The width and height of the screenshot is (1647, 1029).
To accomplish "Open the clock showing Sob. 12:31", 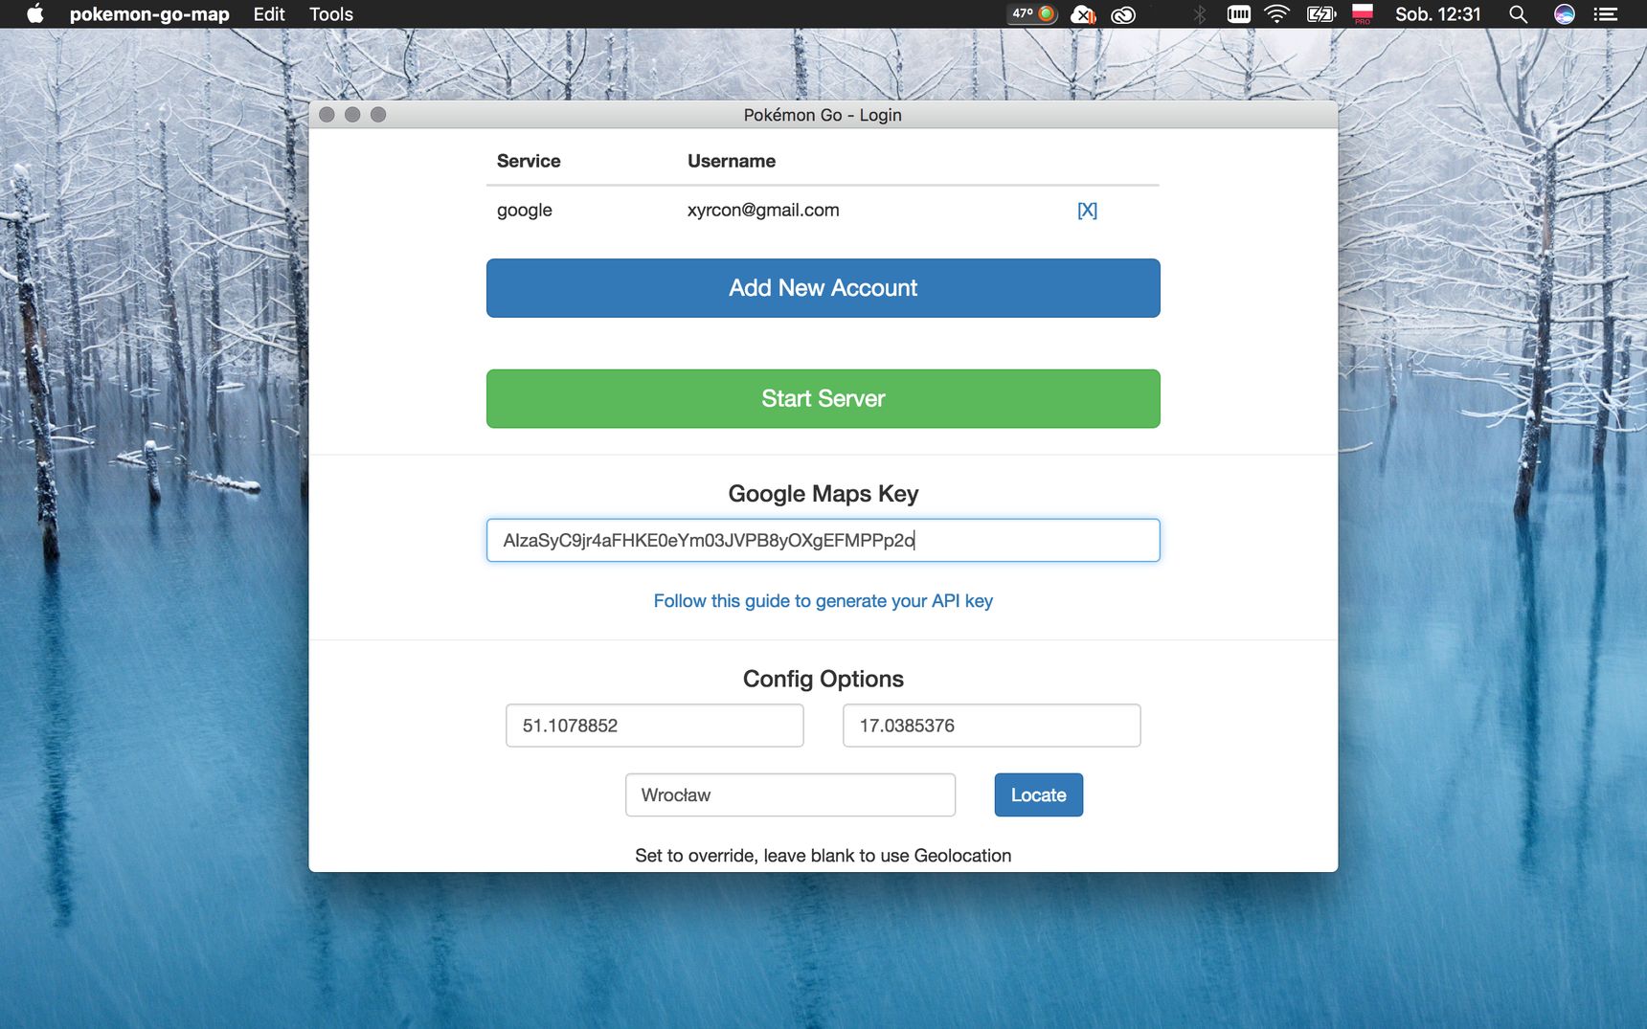I will (x=1437, y=14).
